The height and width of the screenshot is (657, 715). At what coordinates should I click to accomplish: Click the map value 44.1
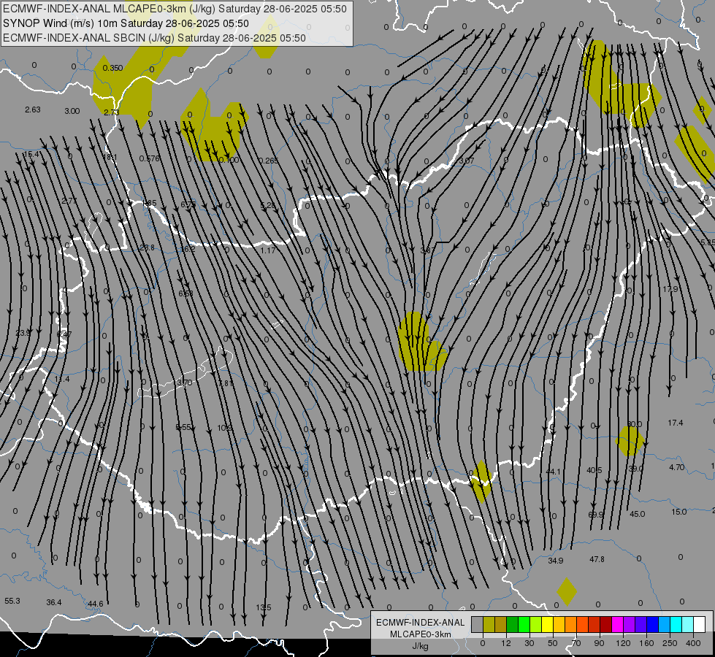pos(553,472)
